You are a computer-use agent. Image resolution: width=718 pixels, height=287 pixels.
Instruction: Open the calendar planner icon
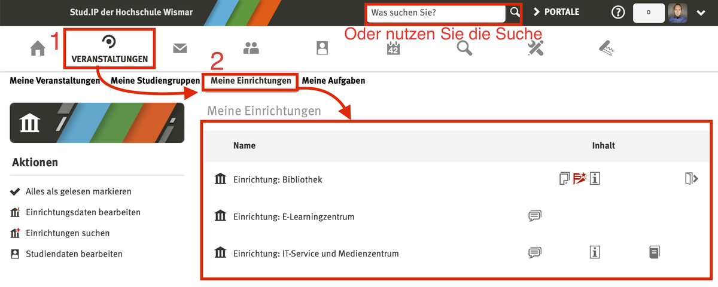393,48
